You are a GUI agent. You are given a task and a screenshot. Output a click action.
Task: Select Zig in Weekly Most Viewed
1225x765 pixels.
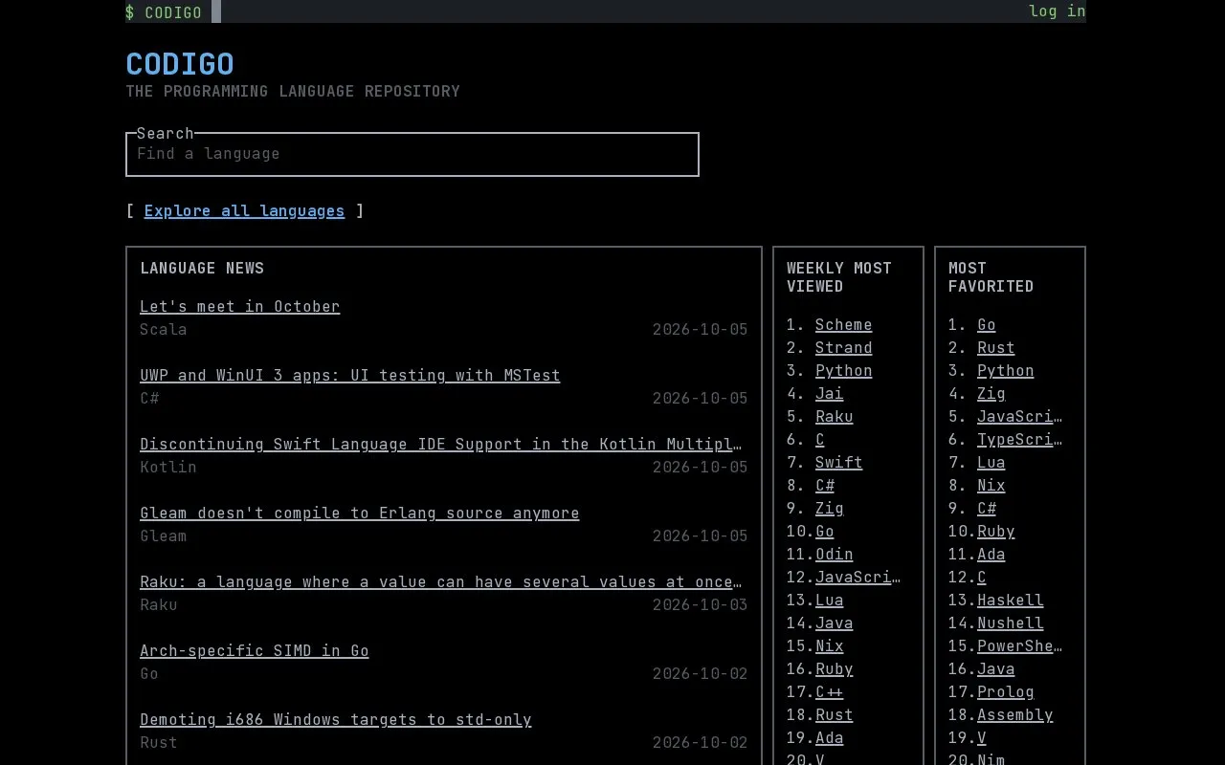tap(829, 509)
